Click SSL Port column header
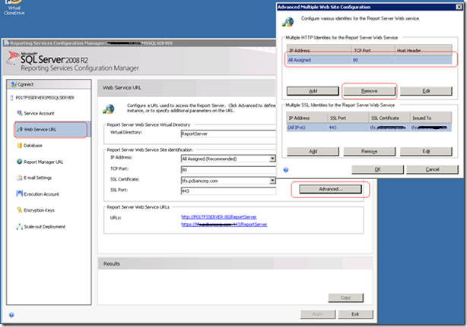This screenshot has height=327, width=467. pos(348,118)
